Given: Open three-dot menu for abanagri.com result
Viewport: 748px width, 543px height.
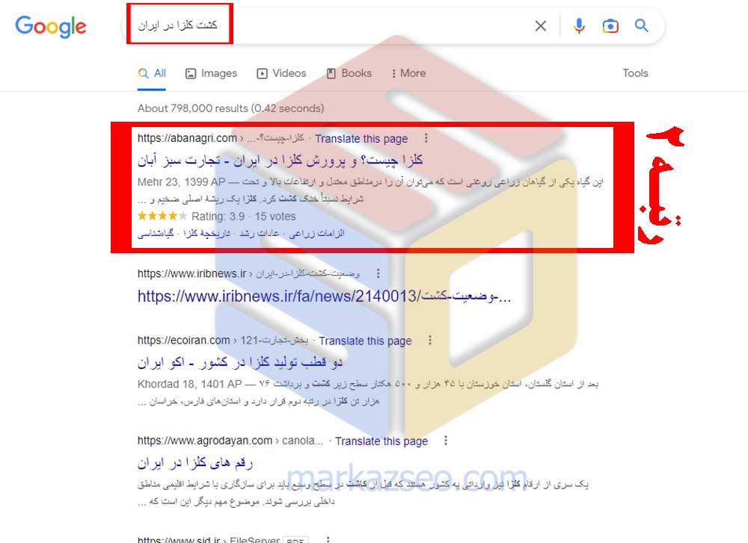Looking at the screenshot, I should [x=426, y=138].
